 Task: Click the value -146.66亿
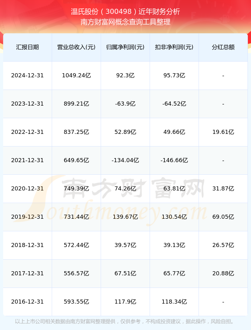(x=174, y=160)
